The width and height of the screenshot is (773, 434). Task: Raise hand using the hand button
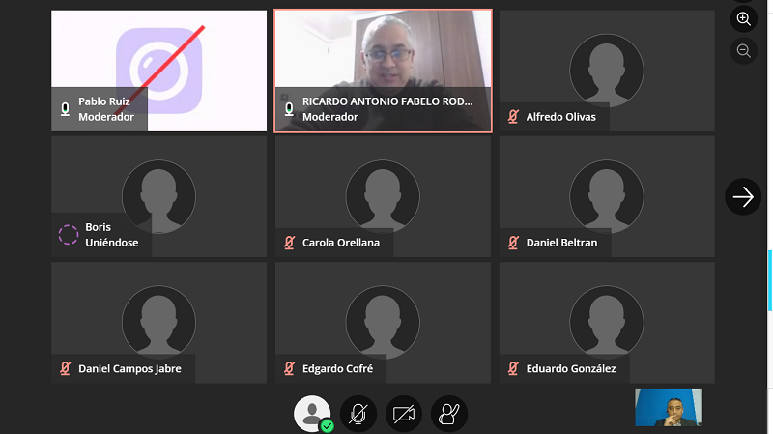(x=449, y=414)
